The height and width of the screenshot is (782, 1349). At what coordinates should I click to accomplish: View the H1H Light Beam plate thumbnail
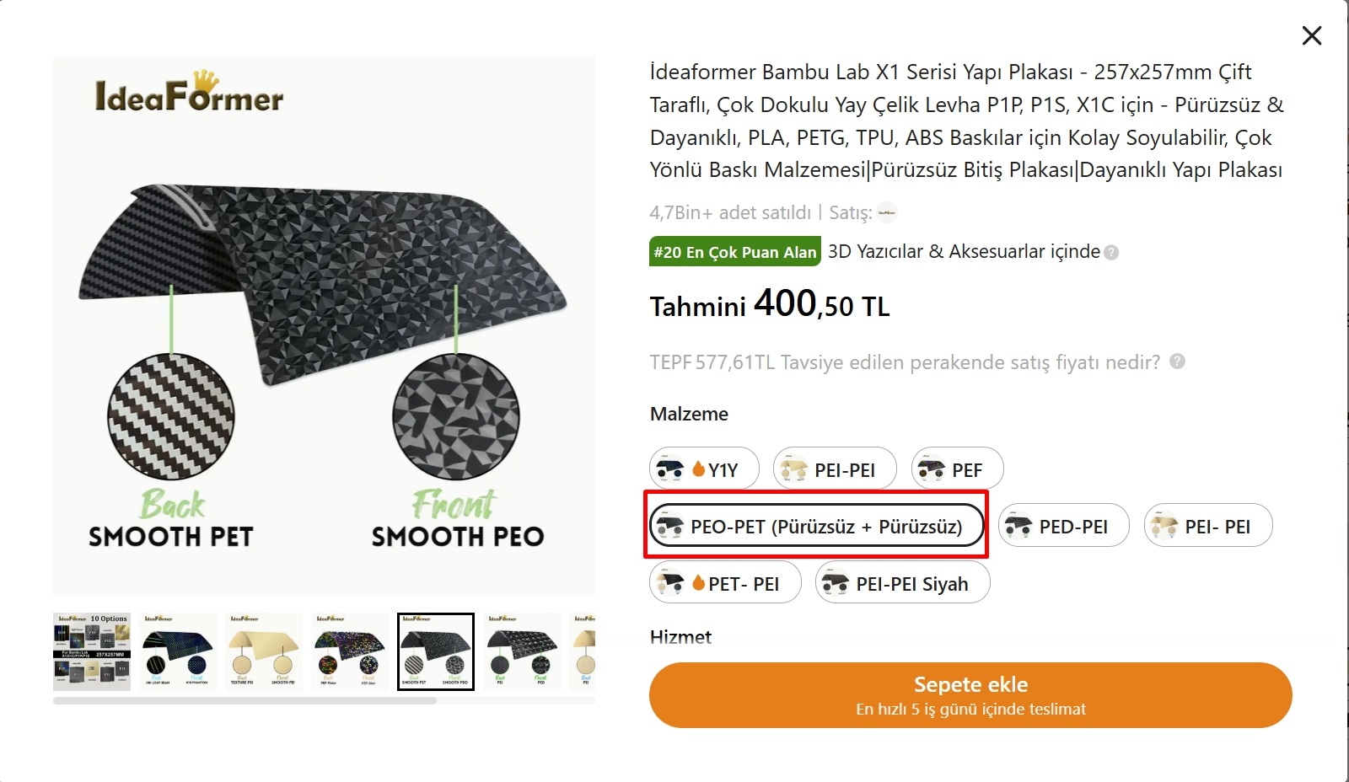[x=178, y=651]
